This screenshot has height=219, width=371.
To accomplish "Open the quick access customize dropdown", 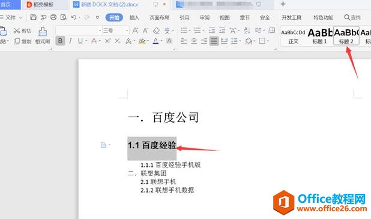I will click(x=97, y=17).
